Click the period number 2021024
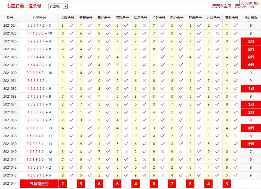 (x=10, y=26)
